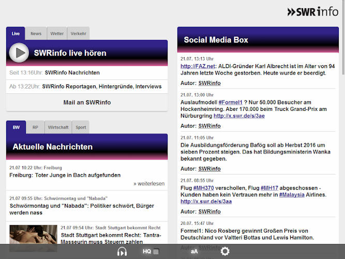Switch to the Live tab
Image resolution: width=345 pixels, height=259 pixels.
tap(16, 34)
